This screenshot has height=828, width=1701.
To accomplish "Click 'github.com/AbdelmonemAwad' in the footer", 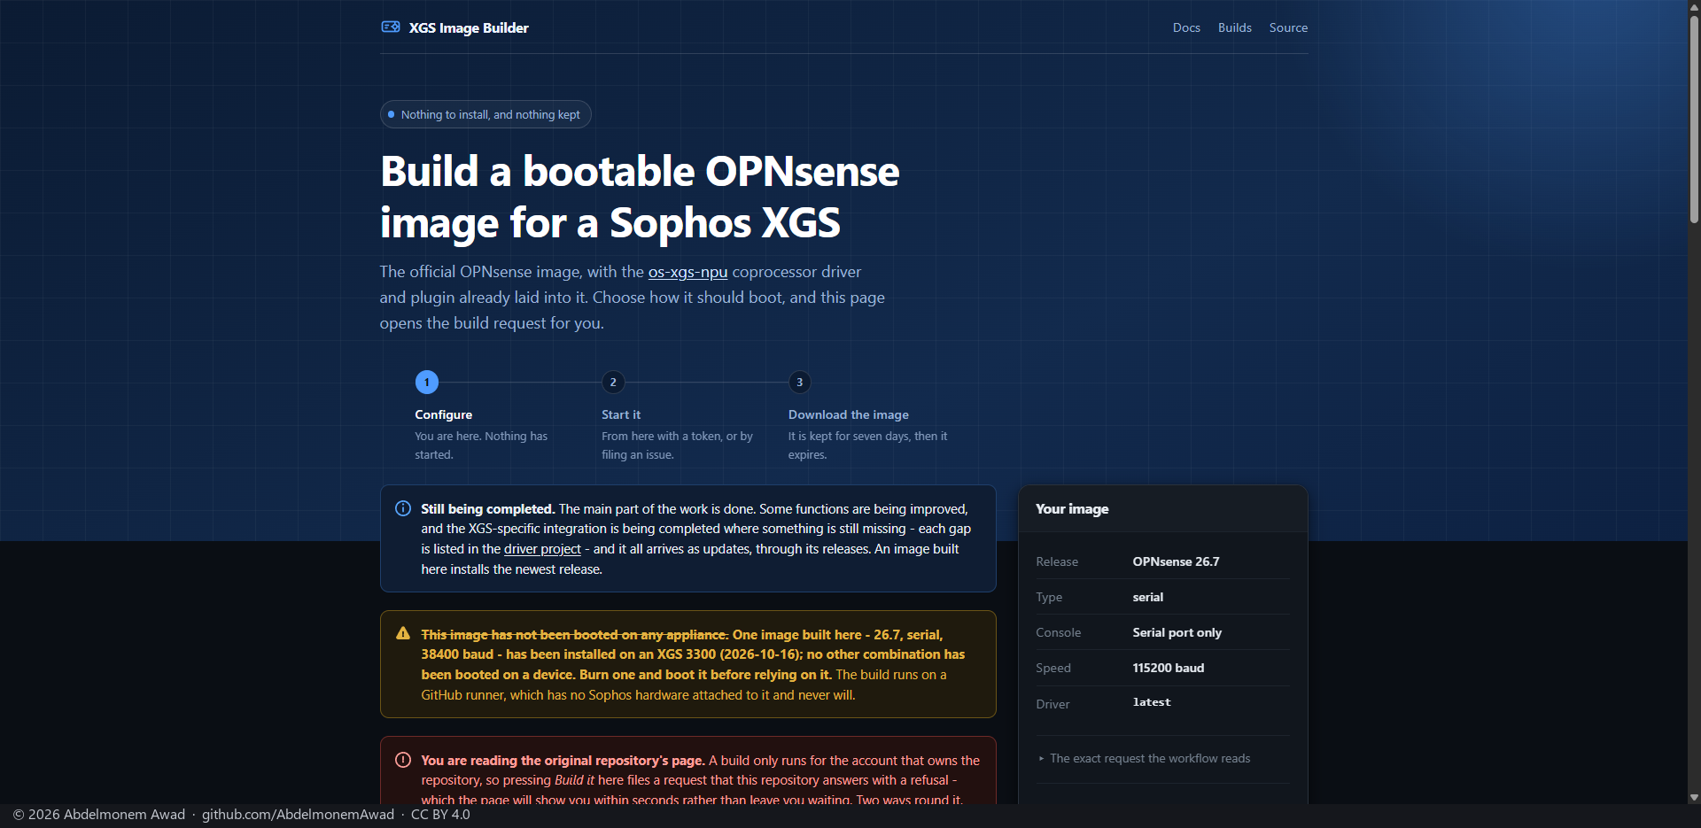I will [298, 815].
